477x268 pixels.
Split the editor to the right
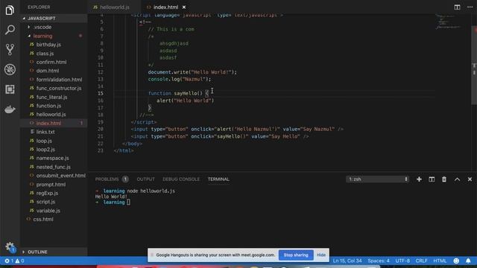coord(457,7)
